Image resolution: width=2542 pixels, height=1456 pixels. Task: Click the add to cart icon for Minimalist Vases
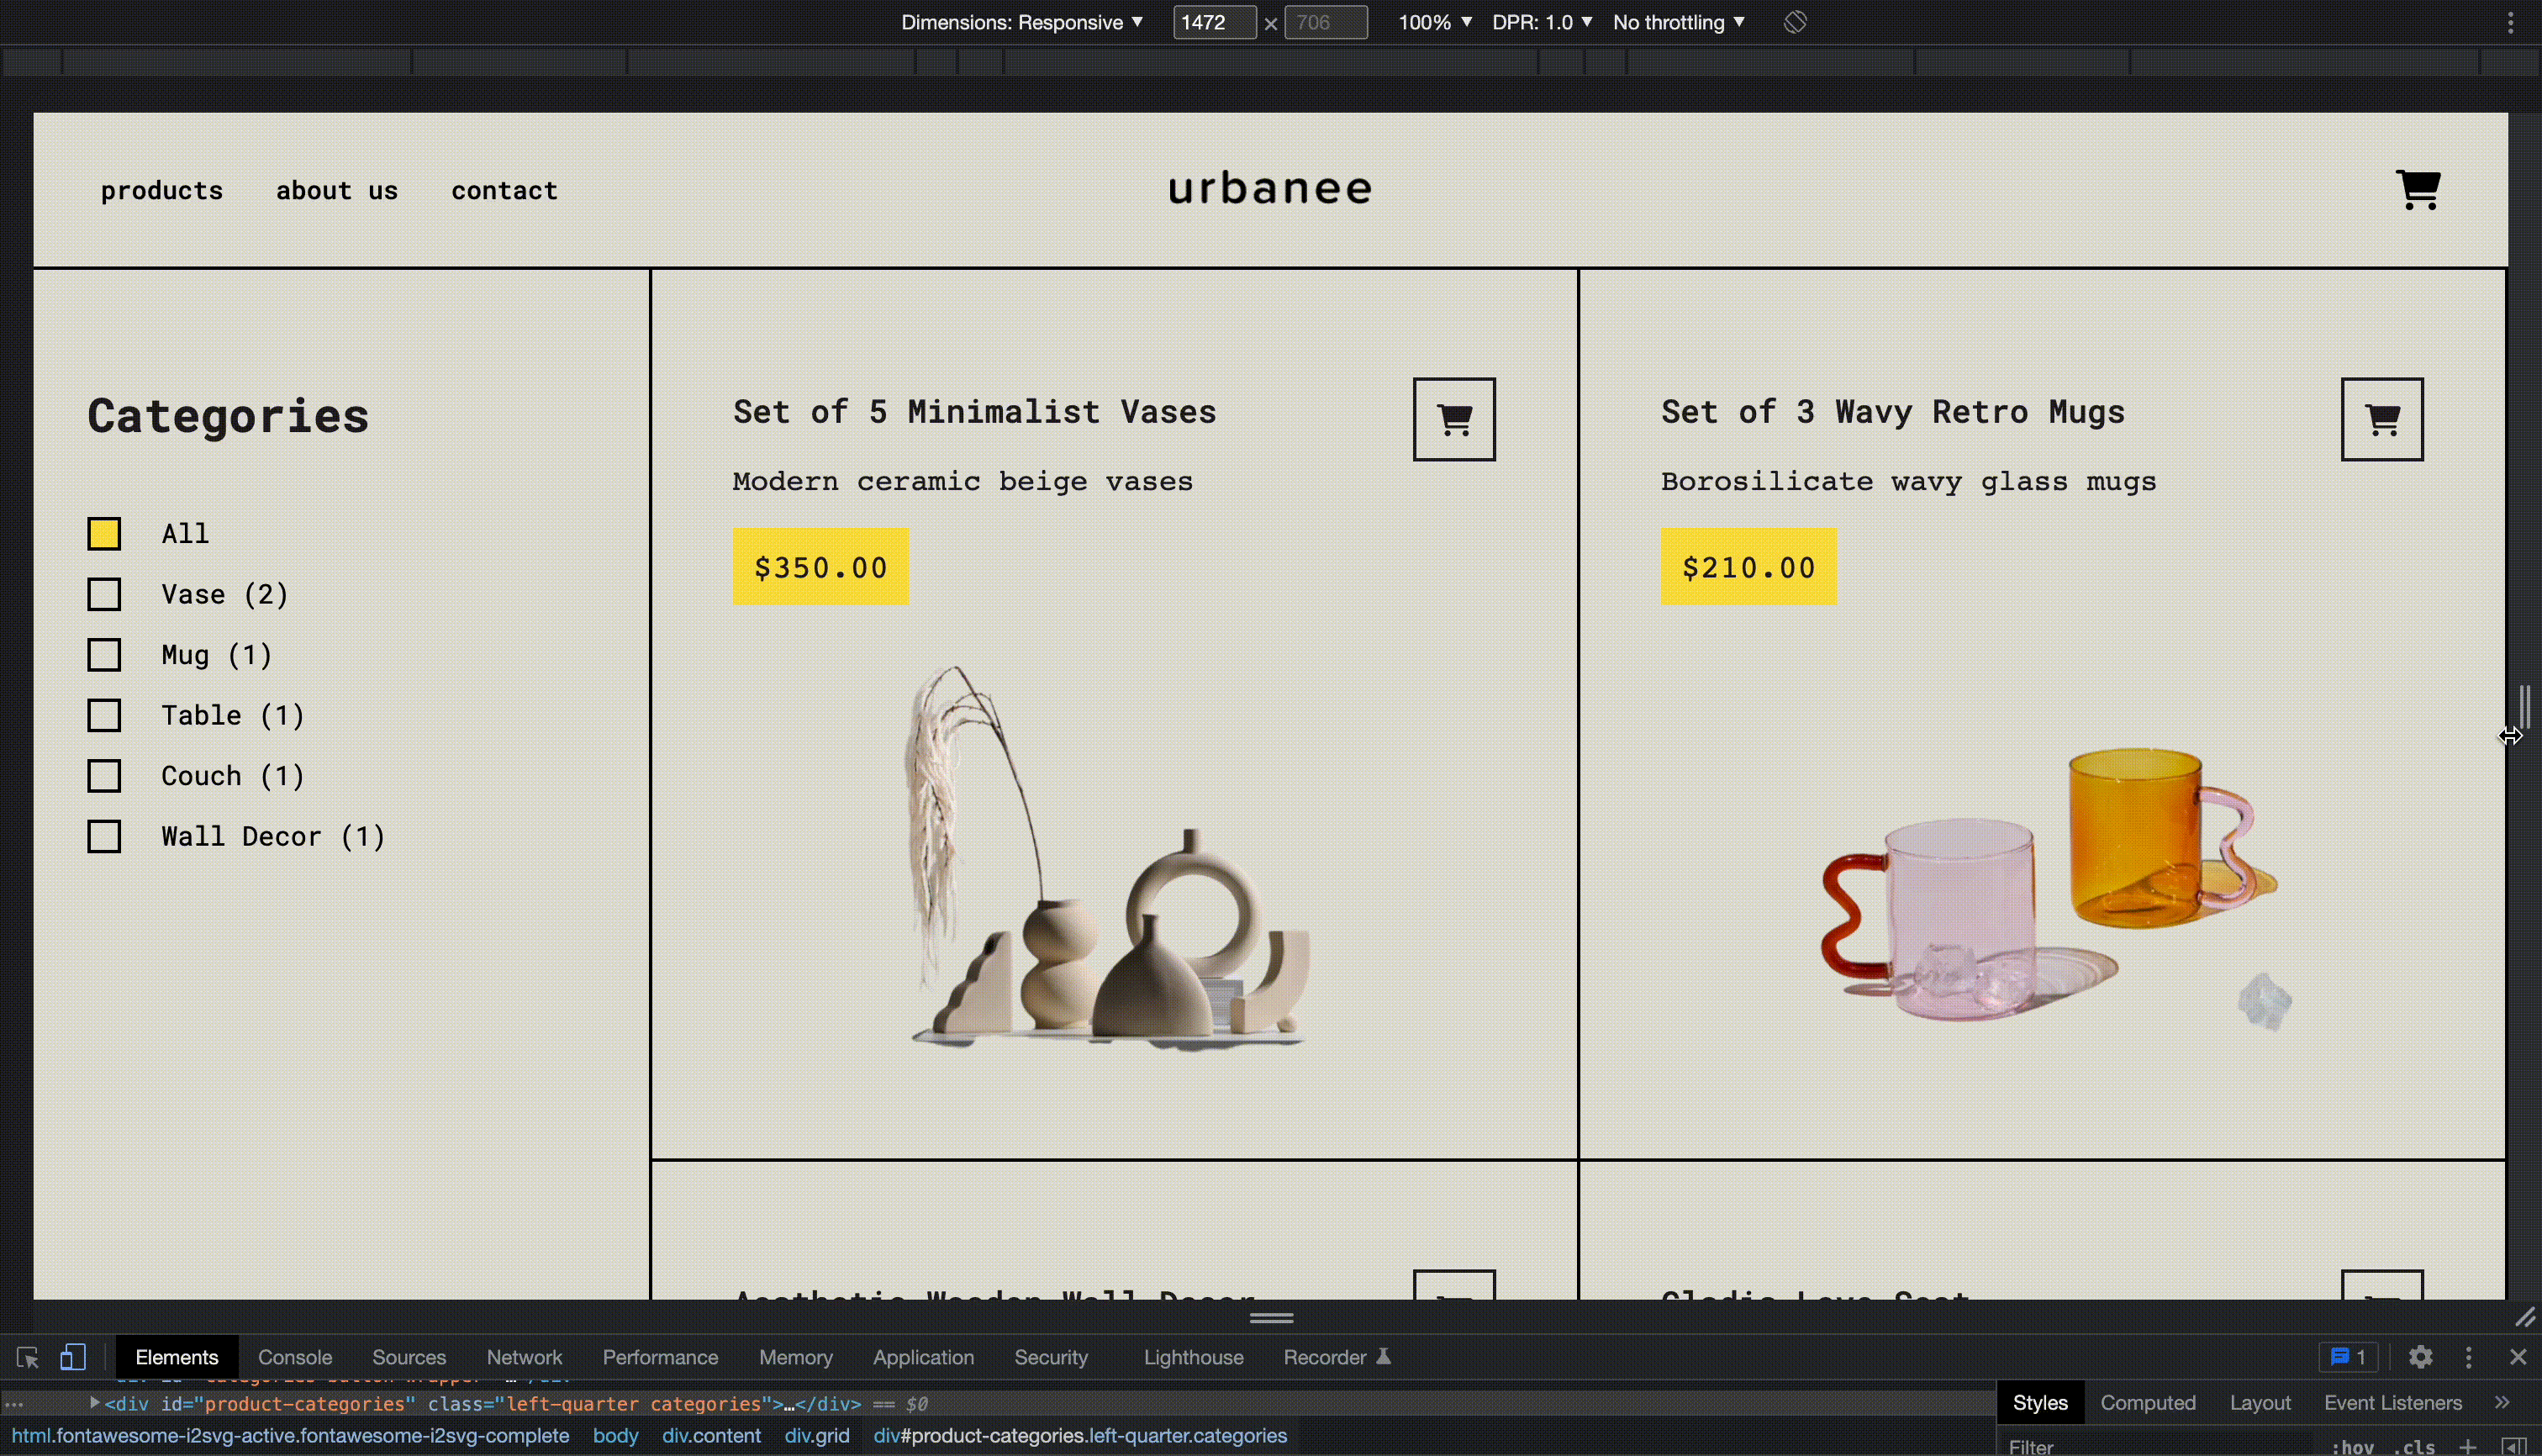pos(1453,419)
